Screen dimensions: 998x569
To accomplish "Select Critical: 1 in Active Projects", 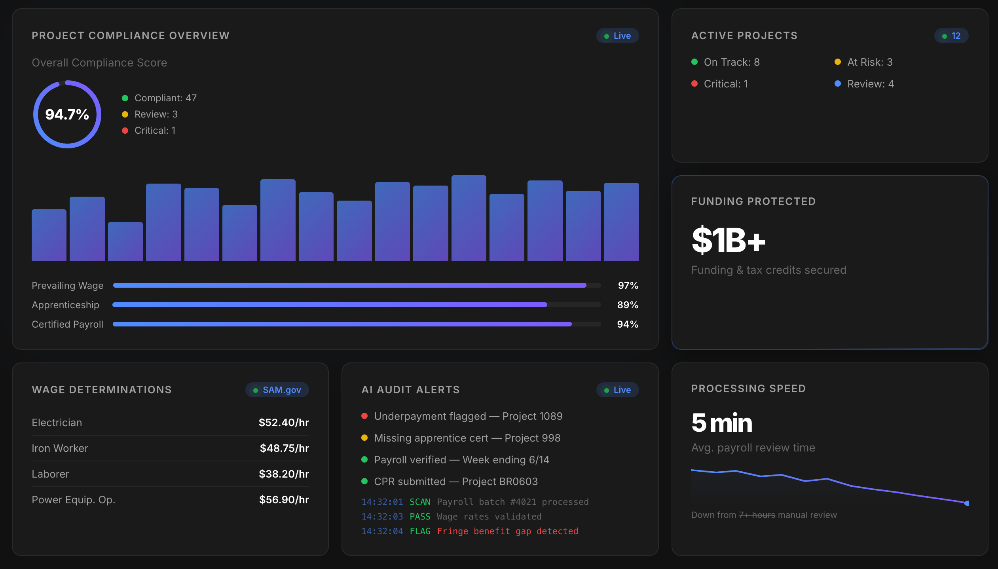I will click(x=720, y=84).
